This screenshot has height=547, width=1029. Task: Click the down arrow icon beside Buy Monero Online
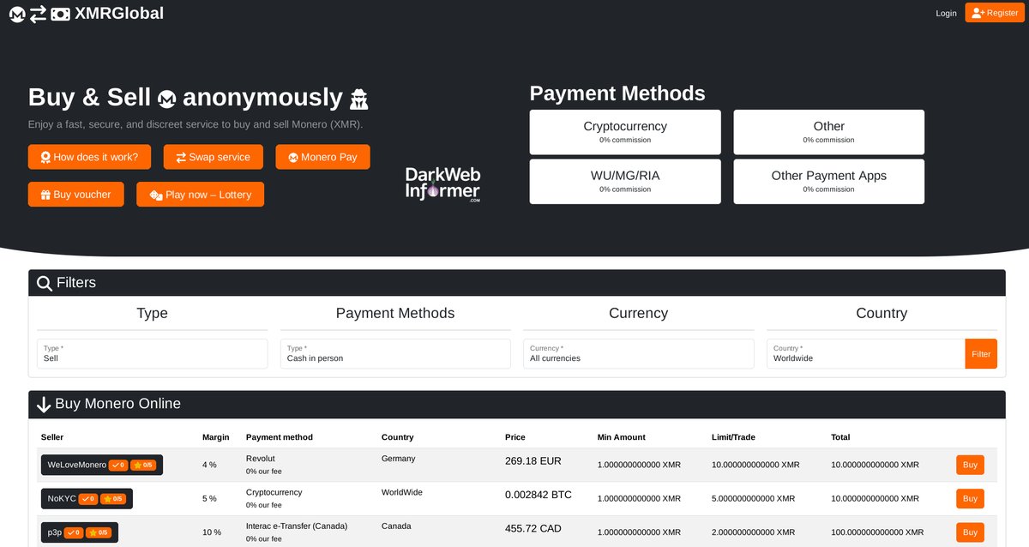[45, 405]
